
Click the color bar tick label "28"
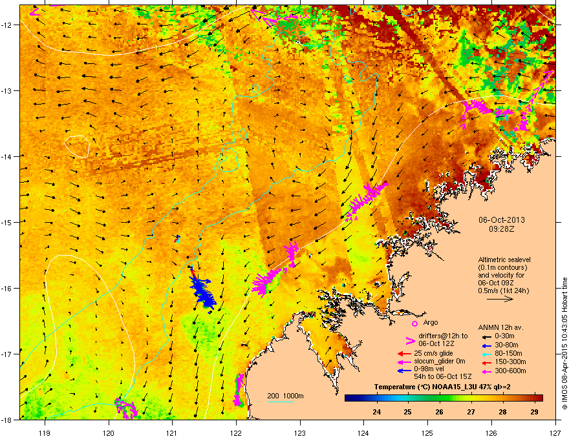tap(502, 412)
